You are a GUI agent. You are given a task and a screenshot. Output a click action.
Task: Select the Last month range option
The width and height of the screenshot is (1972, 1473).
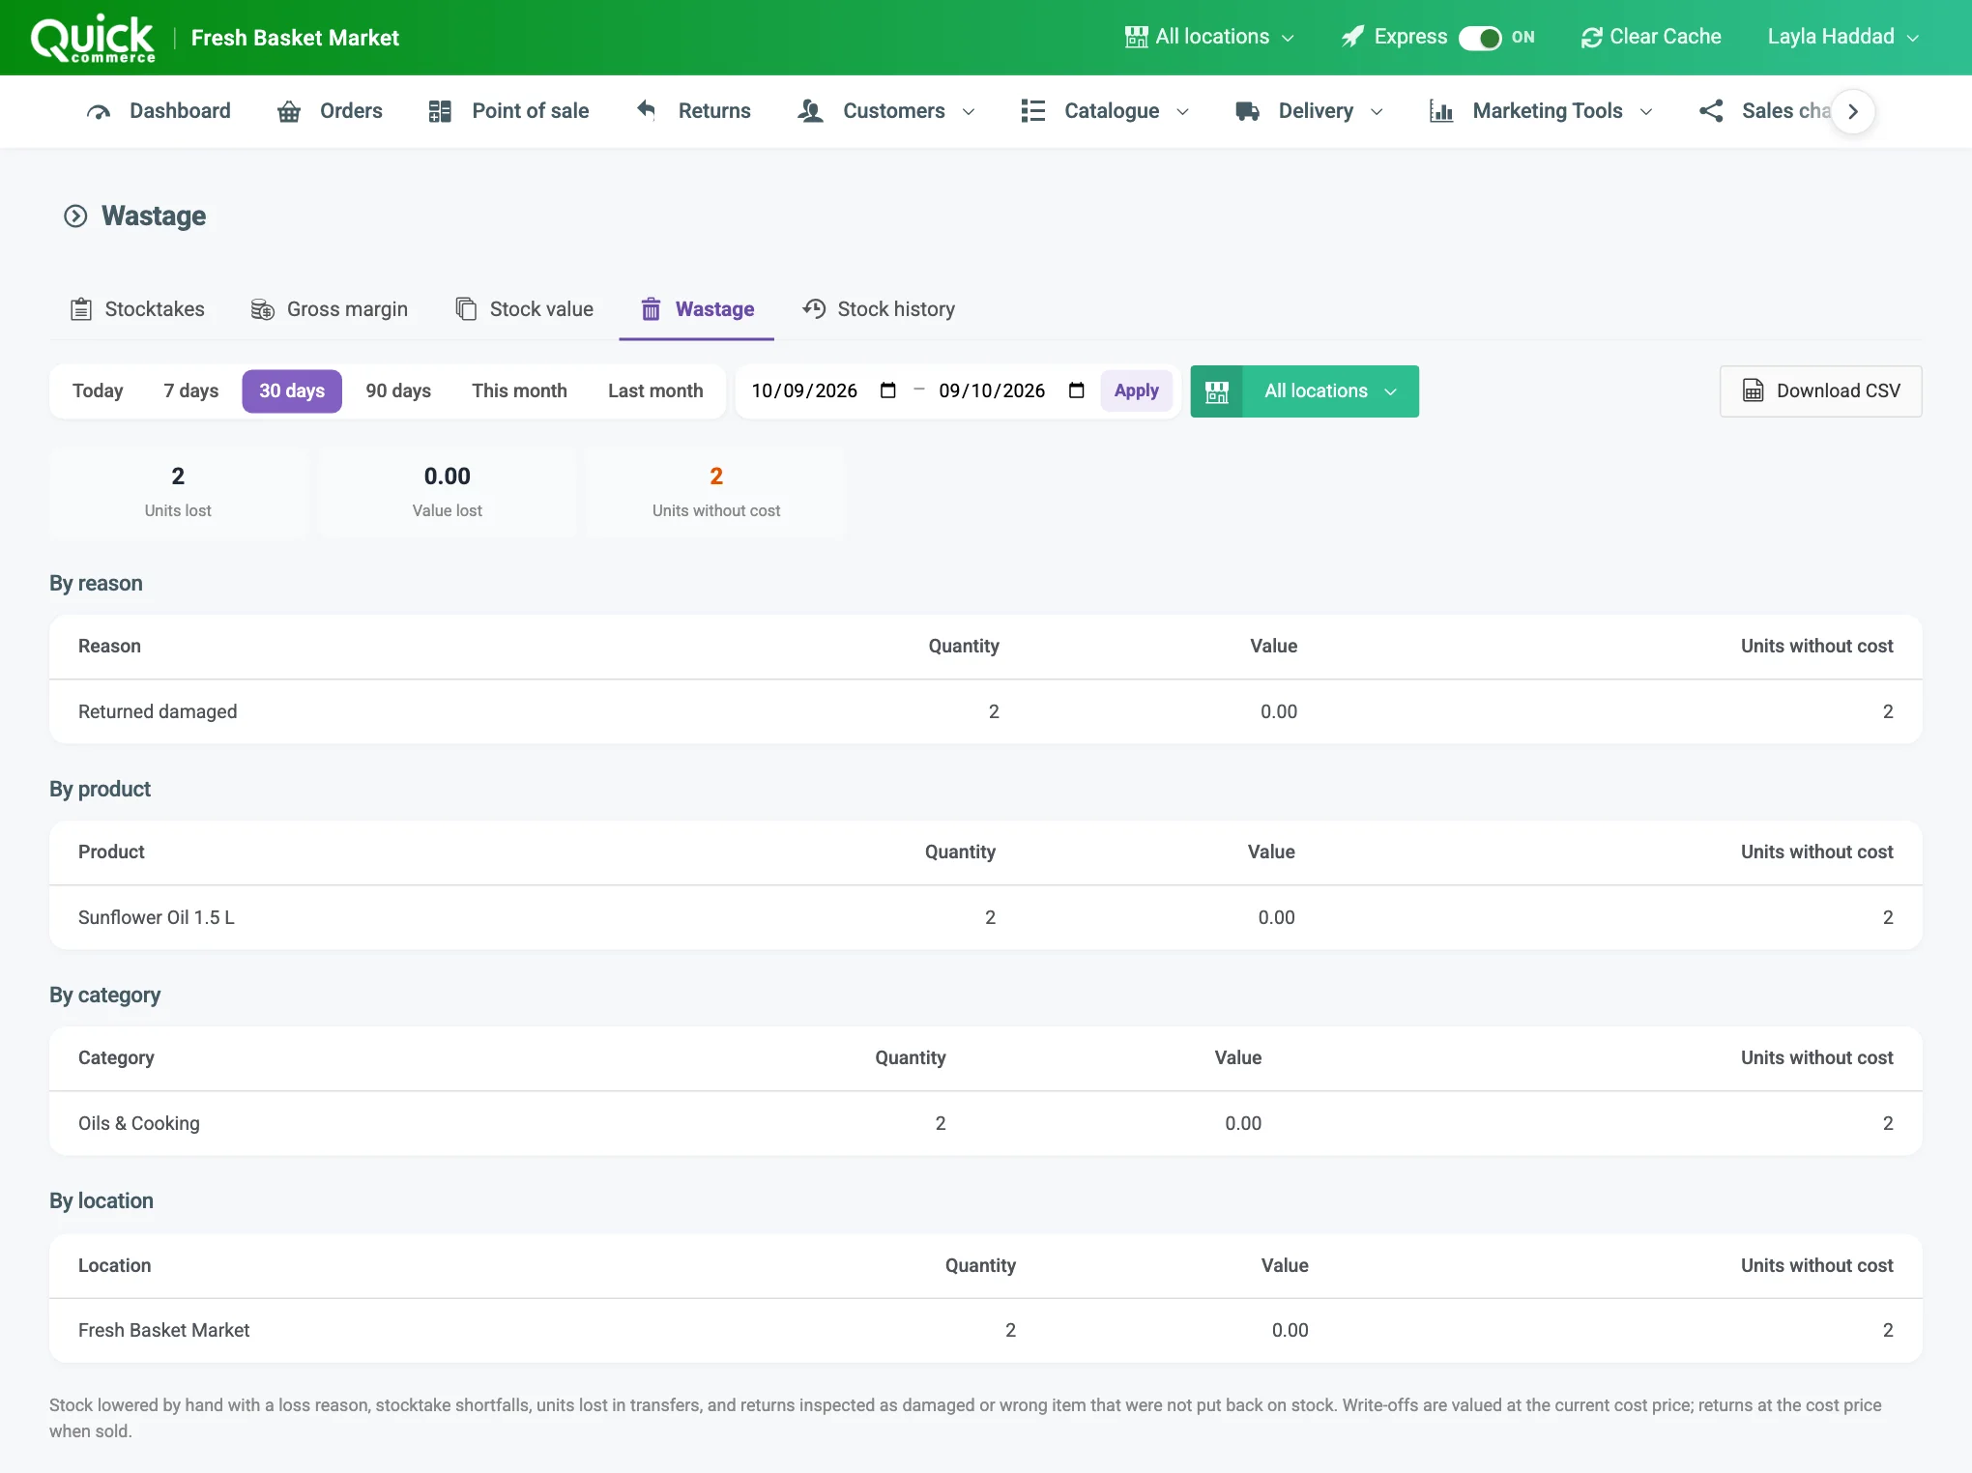pos(655,391)
